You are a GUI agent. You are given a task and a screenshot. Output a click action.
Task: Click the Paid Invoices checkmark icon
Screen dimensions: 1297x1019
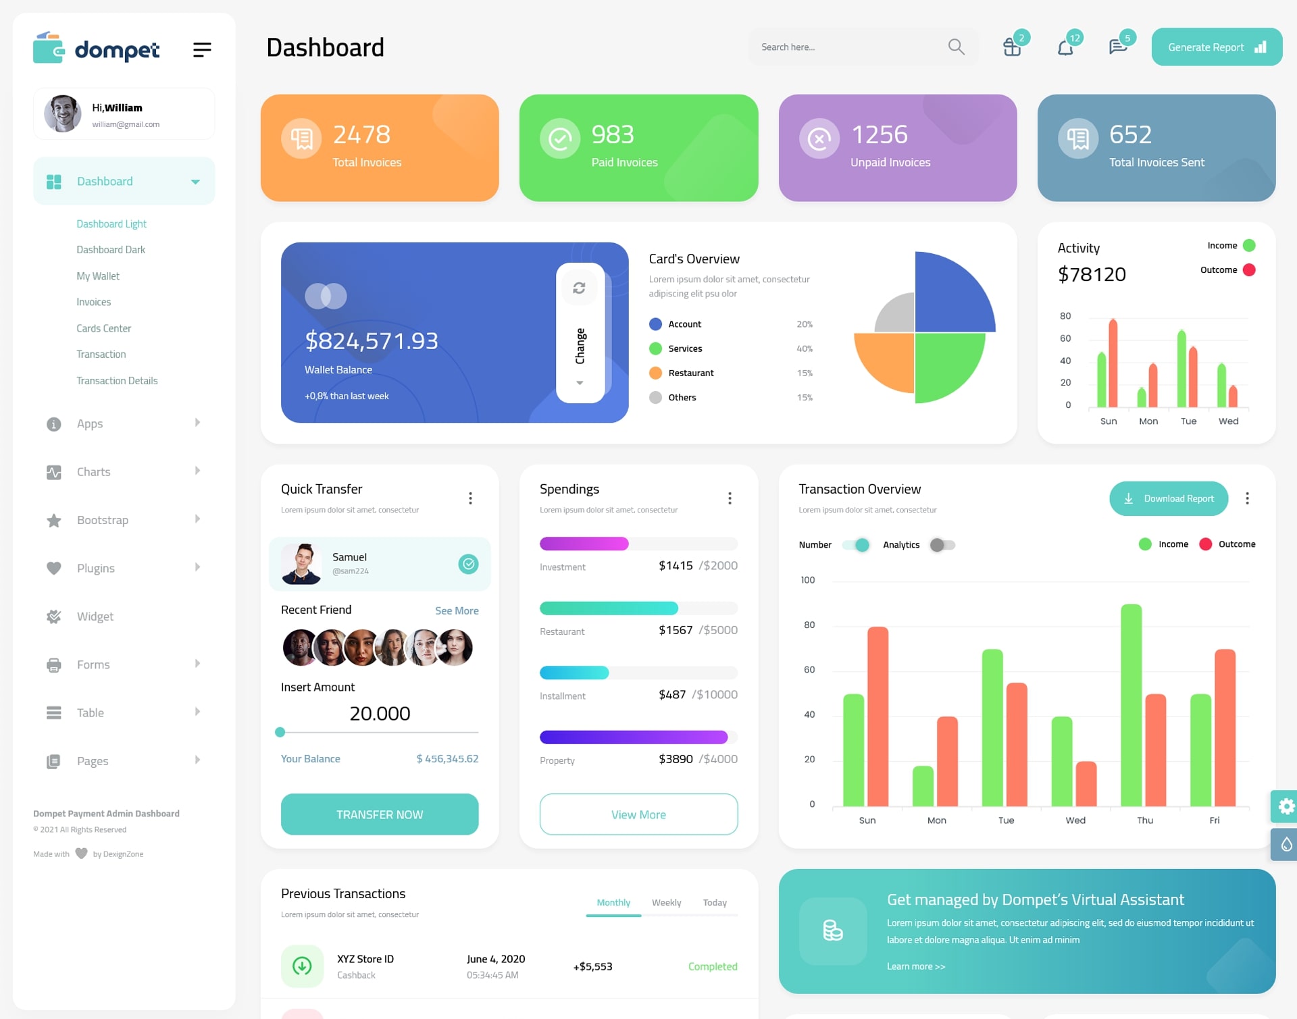pos(558,138)
